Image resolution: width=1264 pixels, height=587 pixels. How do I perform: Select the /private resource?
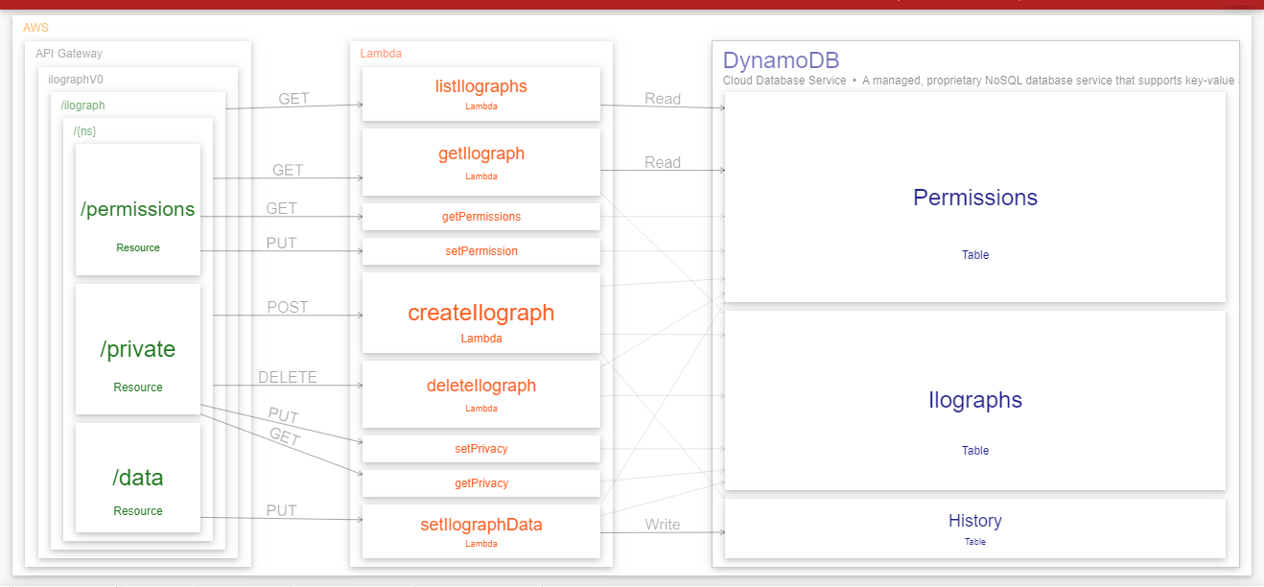point(138,348)
